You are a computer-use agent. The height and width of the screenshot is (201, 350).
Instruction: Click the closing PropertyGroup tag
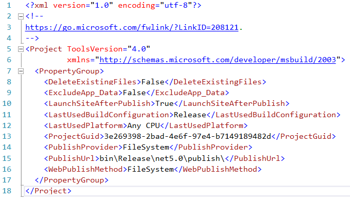pyautogui.click(x=72, y=180)
